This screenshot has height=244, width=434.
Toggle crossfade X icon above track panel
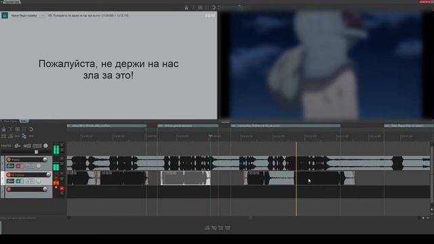pos(11,129)
